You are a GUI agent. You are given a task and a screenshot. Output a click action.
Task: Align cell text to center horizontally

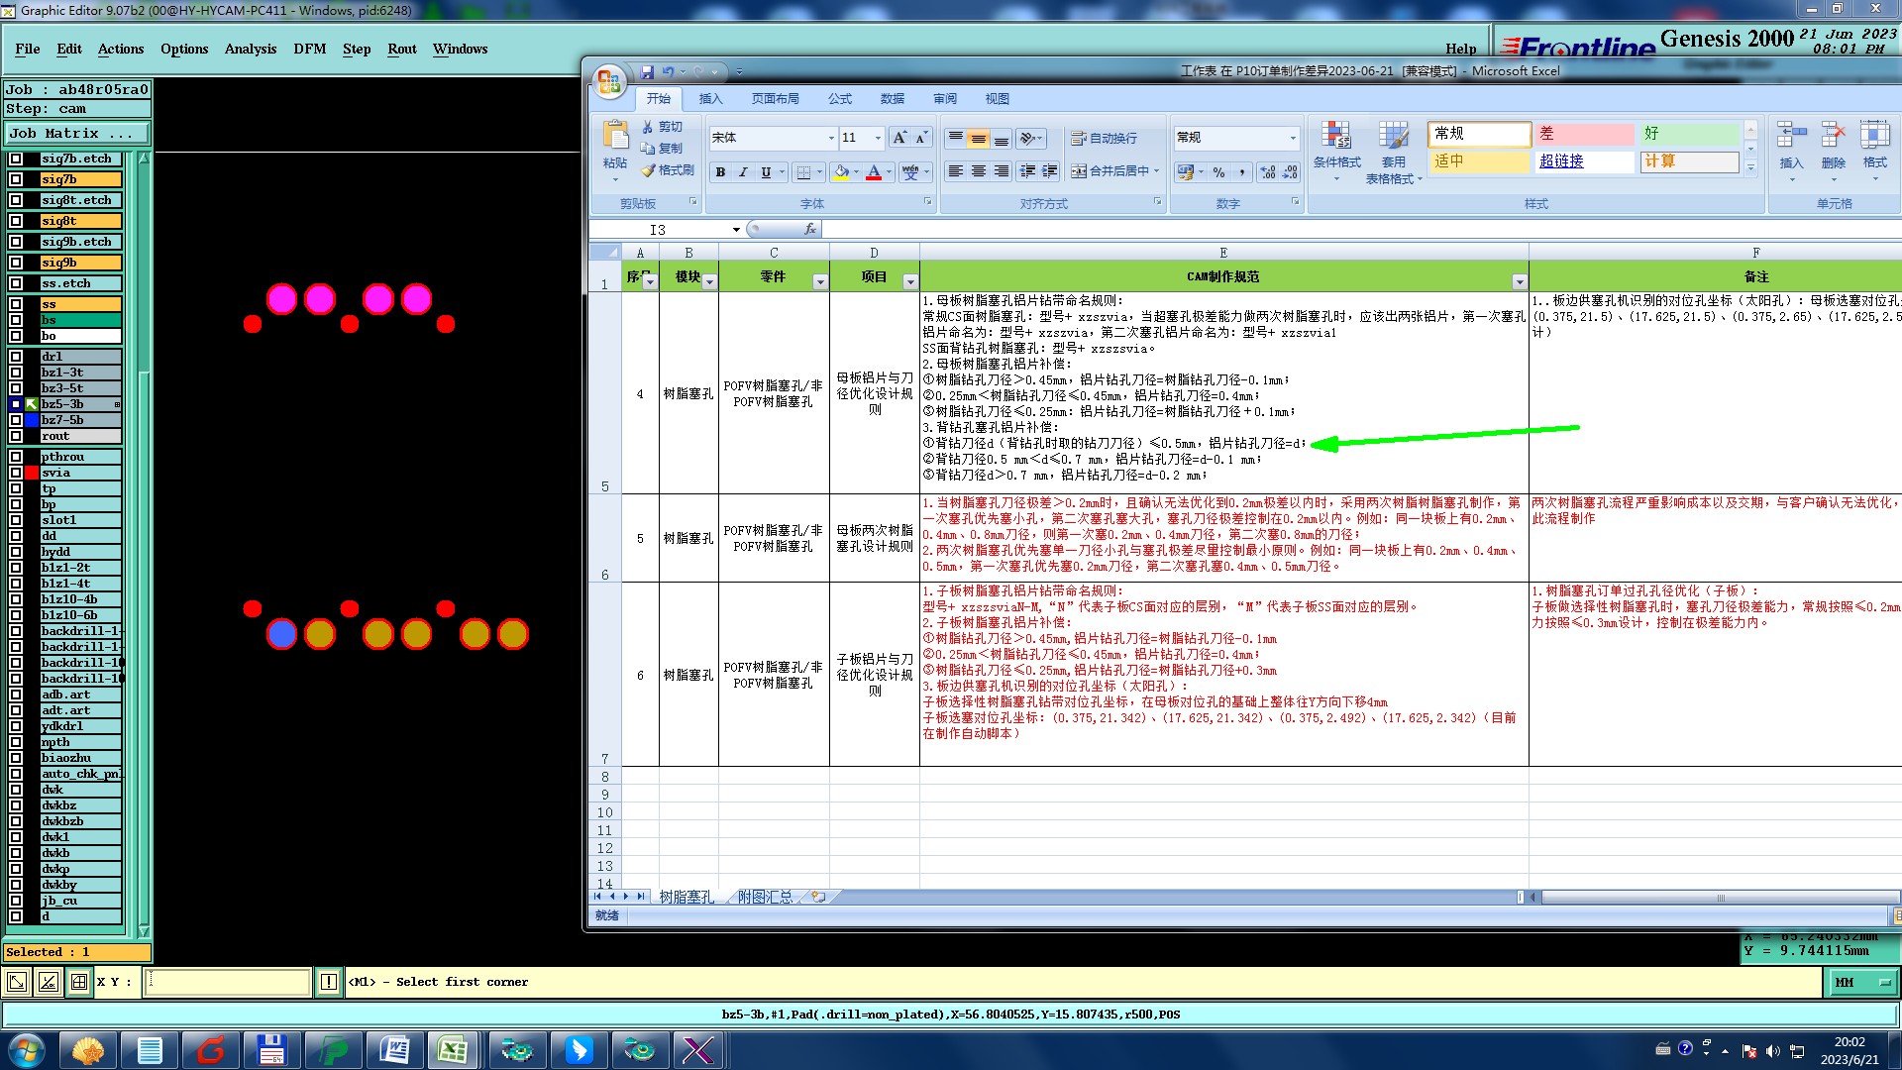(x=978, y=171)
